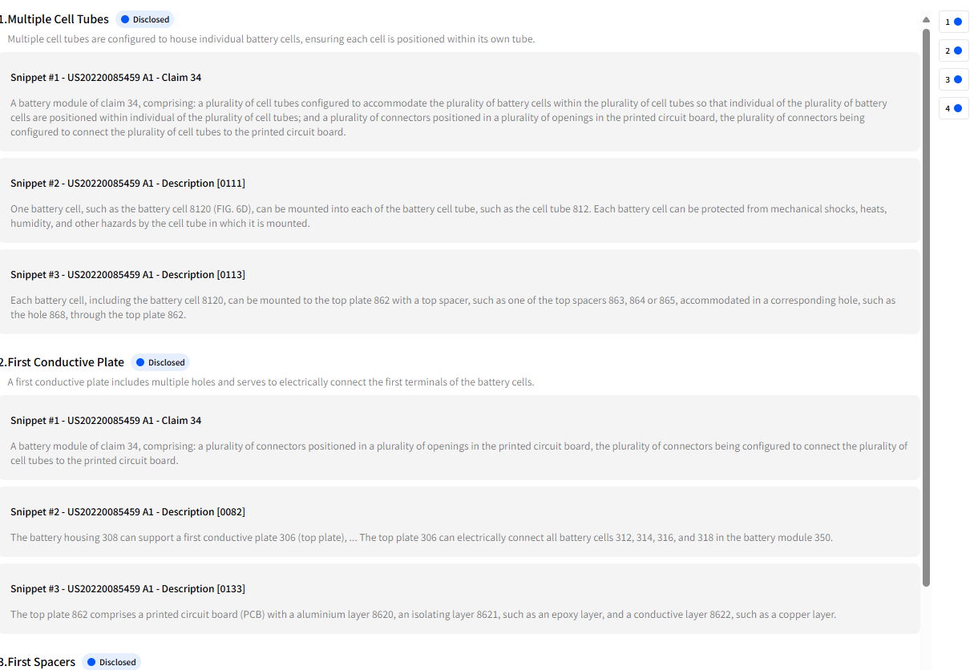Jump to feature 3 in side navigator
This screenshot has width=974, height=670.
pyautogui.click(x=953, y=80)
